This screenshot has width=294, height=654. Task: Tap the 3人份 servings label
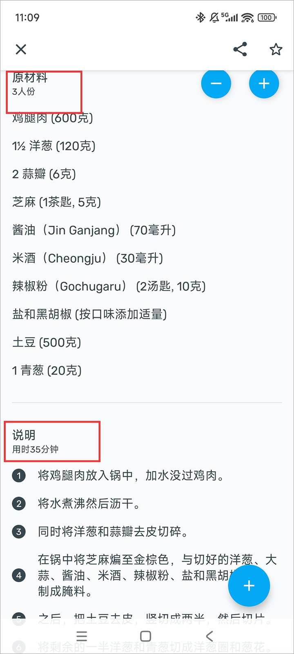click(24, 92)
